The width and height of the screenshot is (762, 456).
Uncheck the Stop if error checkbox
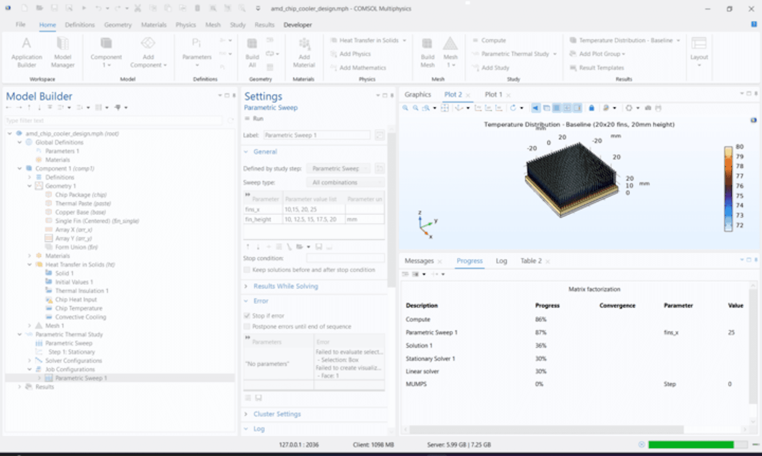(x=247, y=316)
